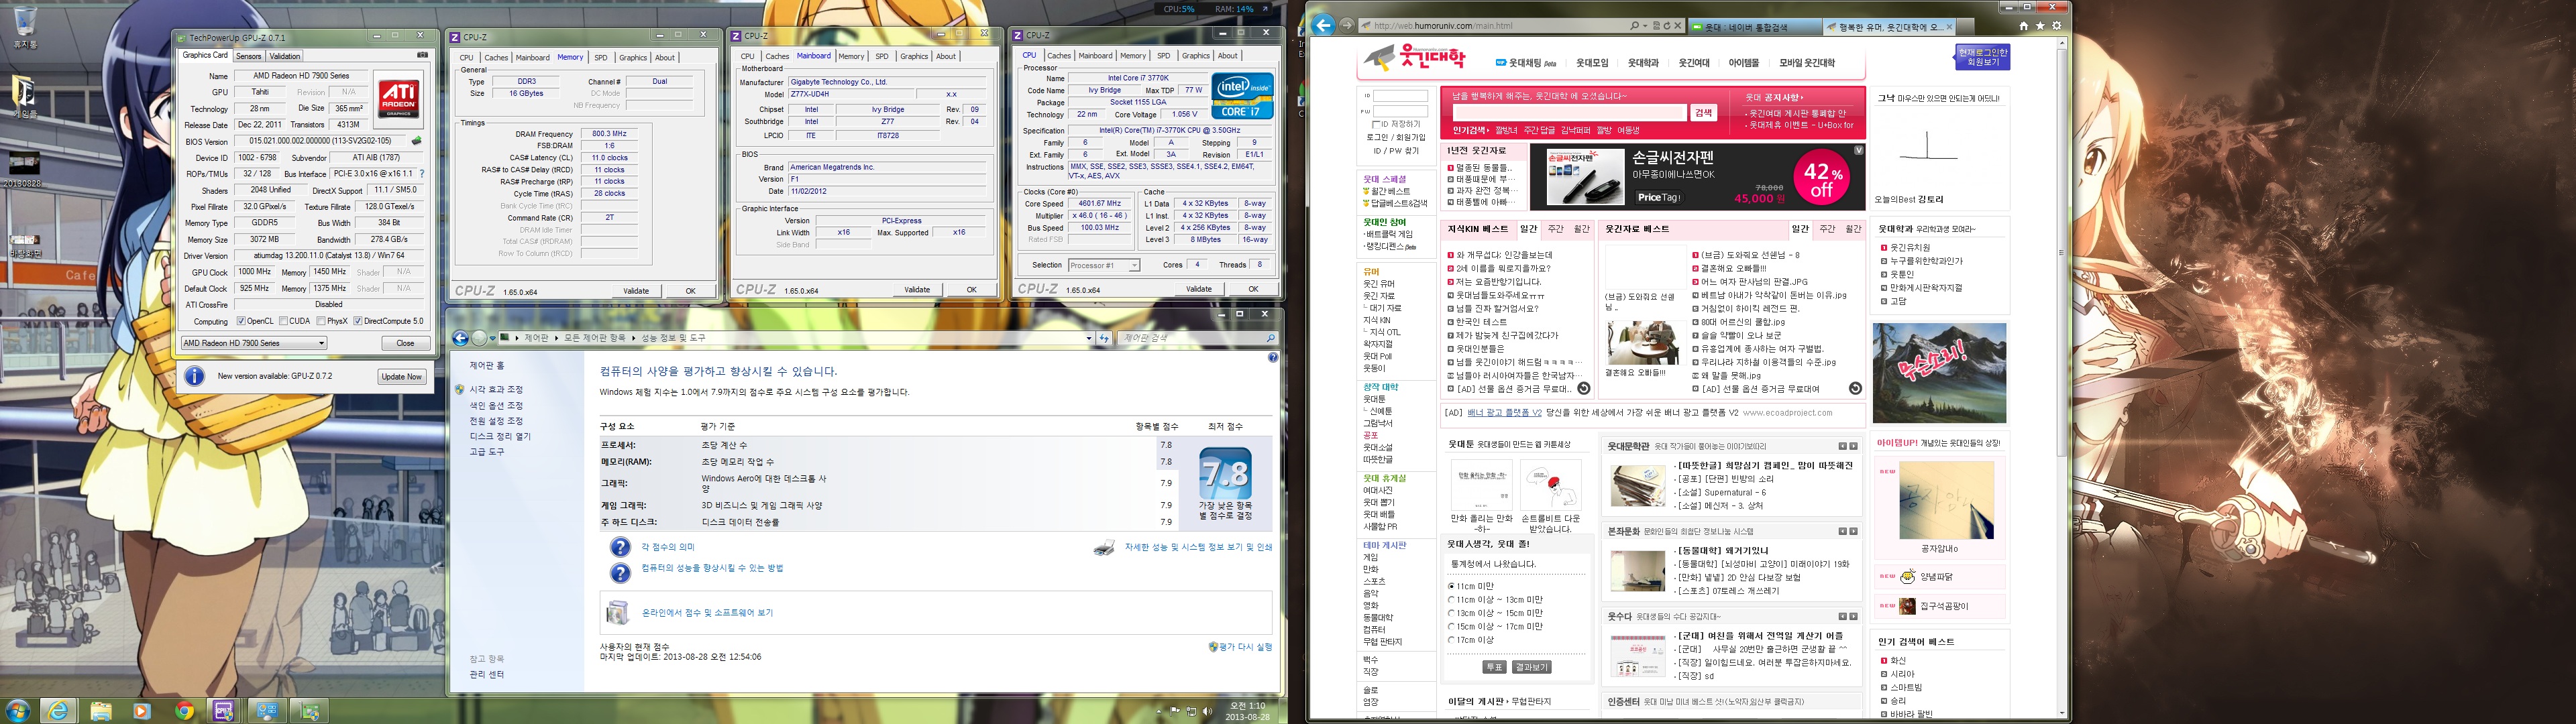Toggle the OpenCL checkbox
Screen dimensions: 2576x724
(x=241, y=321)
